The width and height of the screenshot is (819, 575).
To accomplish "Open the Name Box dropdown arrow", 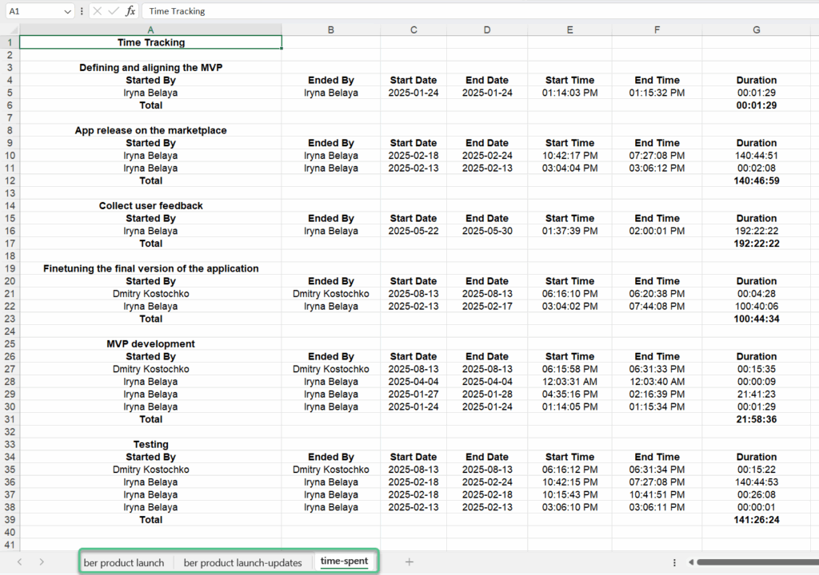I will tap(69, 10).
